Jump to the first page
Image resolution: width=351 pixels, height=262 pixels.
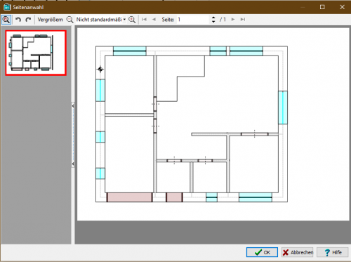pos(144,20)
